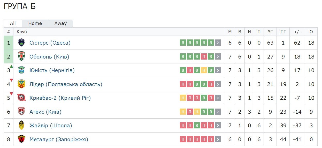
Task: Click the Атекс (Київ) club logo
Action: [21, 112]
